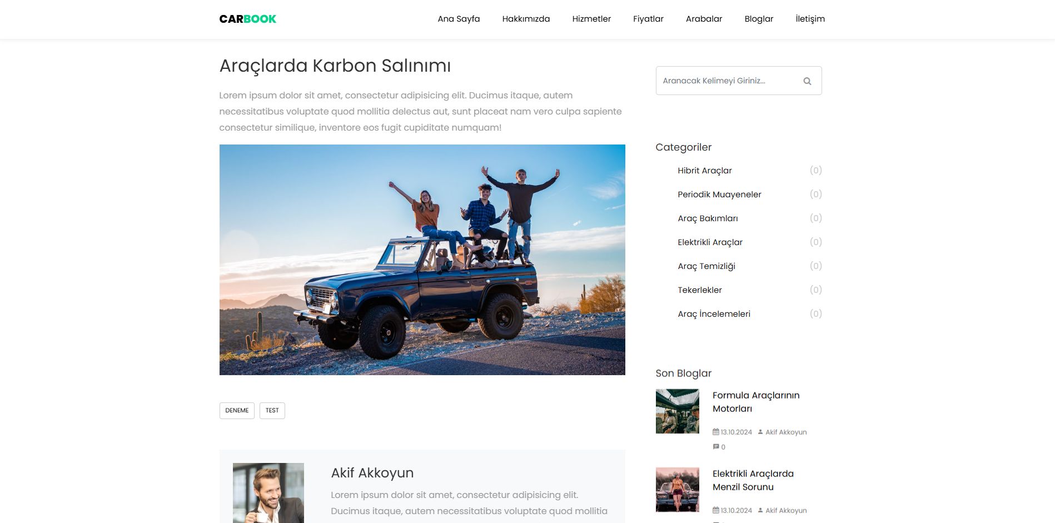Viewport: 1055px width, 523px height.
Task: Click inside the Aranacak Kelimeyi Giriniz search field
Action: [x=723, y=81]
